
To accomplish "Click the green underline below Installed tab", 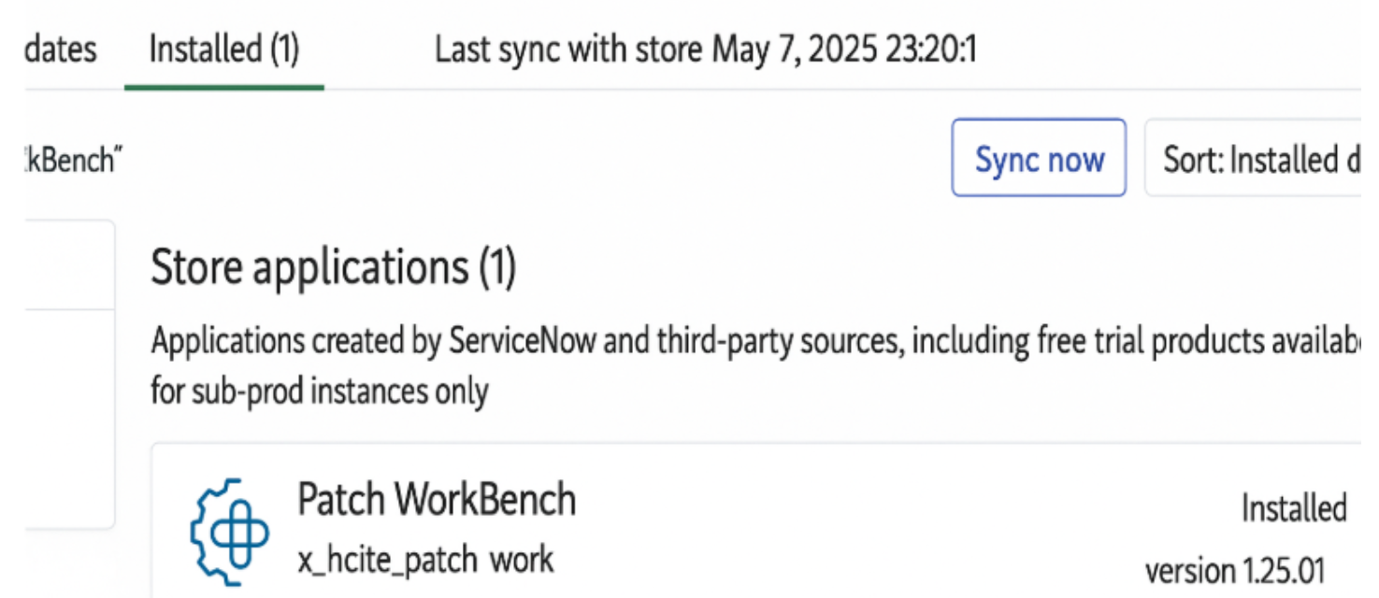I will (224, 87).
